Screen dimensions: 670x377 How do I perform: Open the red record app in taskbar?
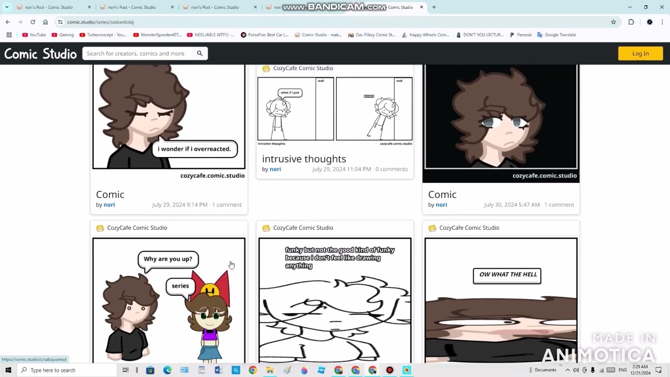(x=389, y=370)
